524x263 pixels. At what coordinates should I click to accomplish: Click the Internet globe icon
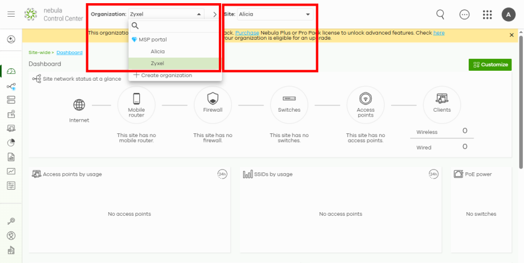(x=79, y=105)
